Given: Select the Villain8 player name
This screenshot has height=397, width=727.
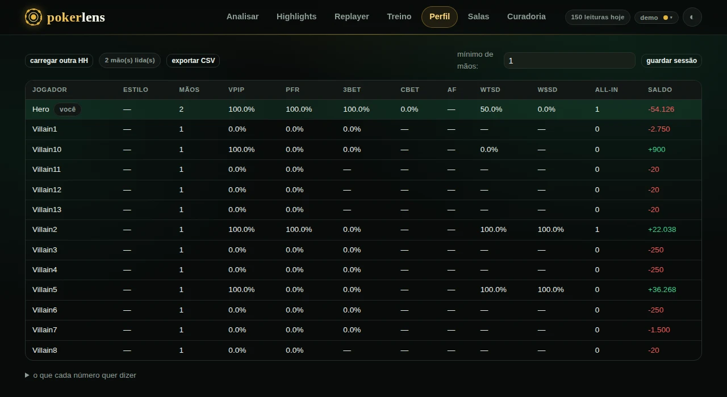Looking at the screenshot, I should tap(45, 350).
